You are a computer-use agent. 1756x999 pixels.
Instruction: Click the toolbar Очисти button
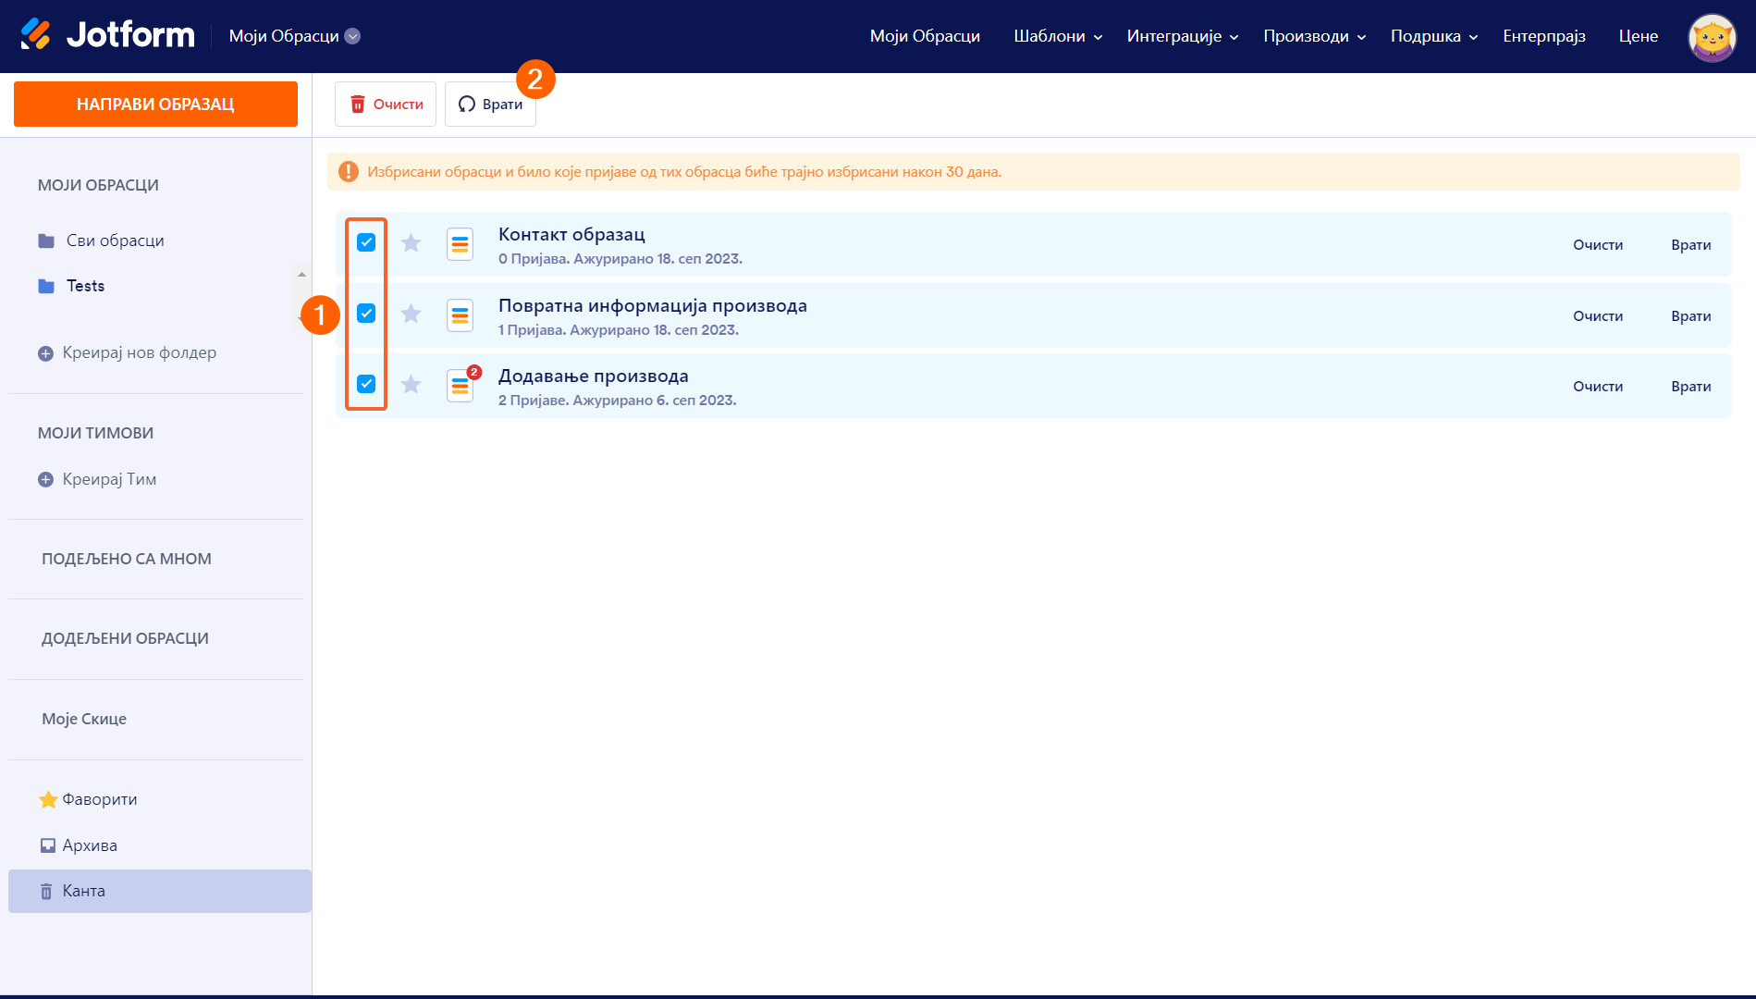point(386,105)
